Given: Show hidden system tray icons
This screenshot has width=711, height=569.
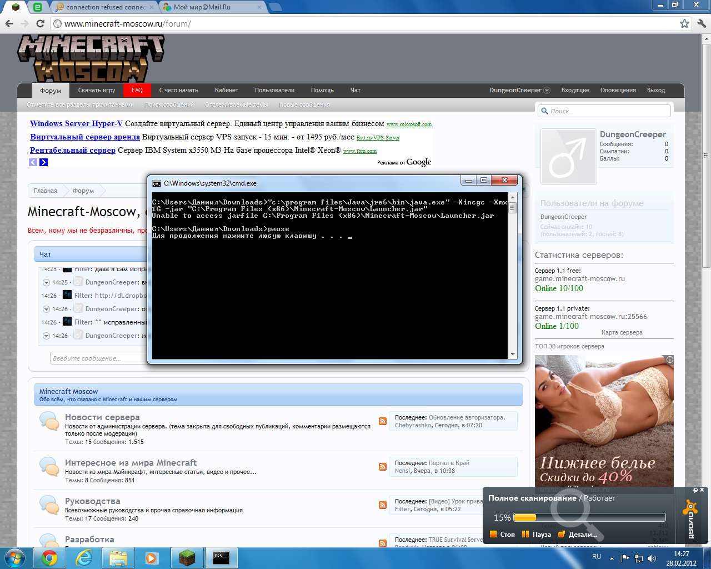Looking at the screenshot, I should click(612, 558).
